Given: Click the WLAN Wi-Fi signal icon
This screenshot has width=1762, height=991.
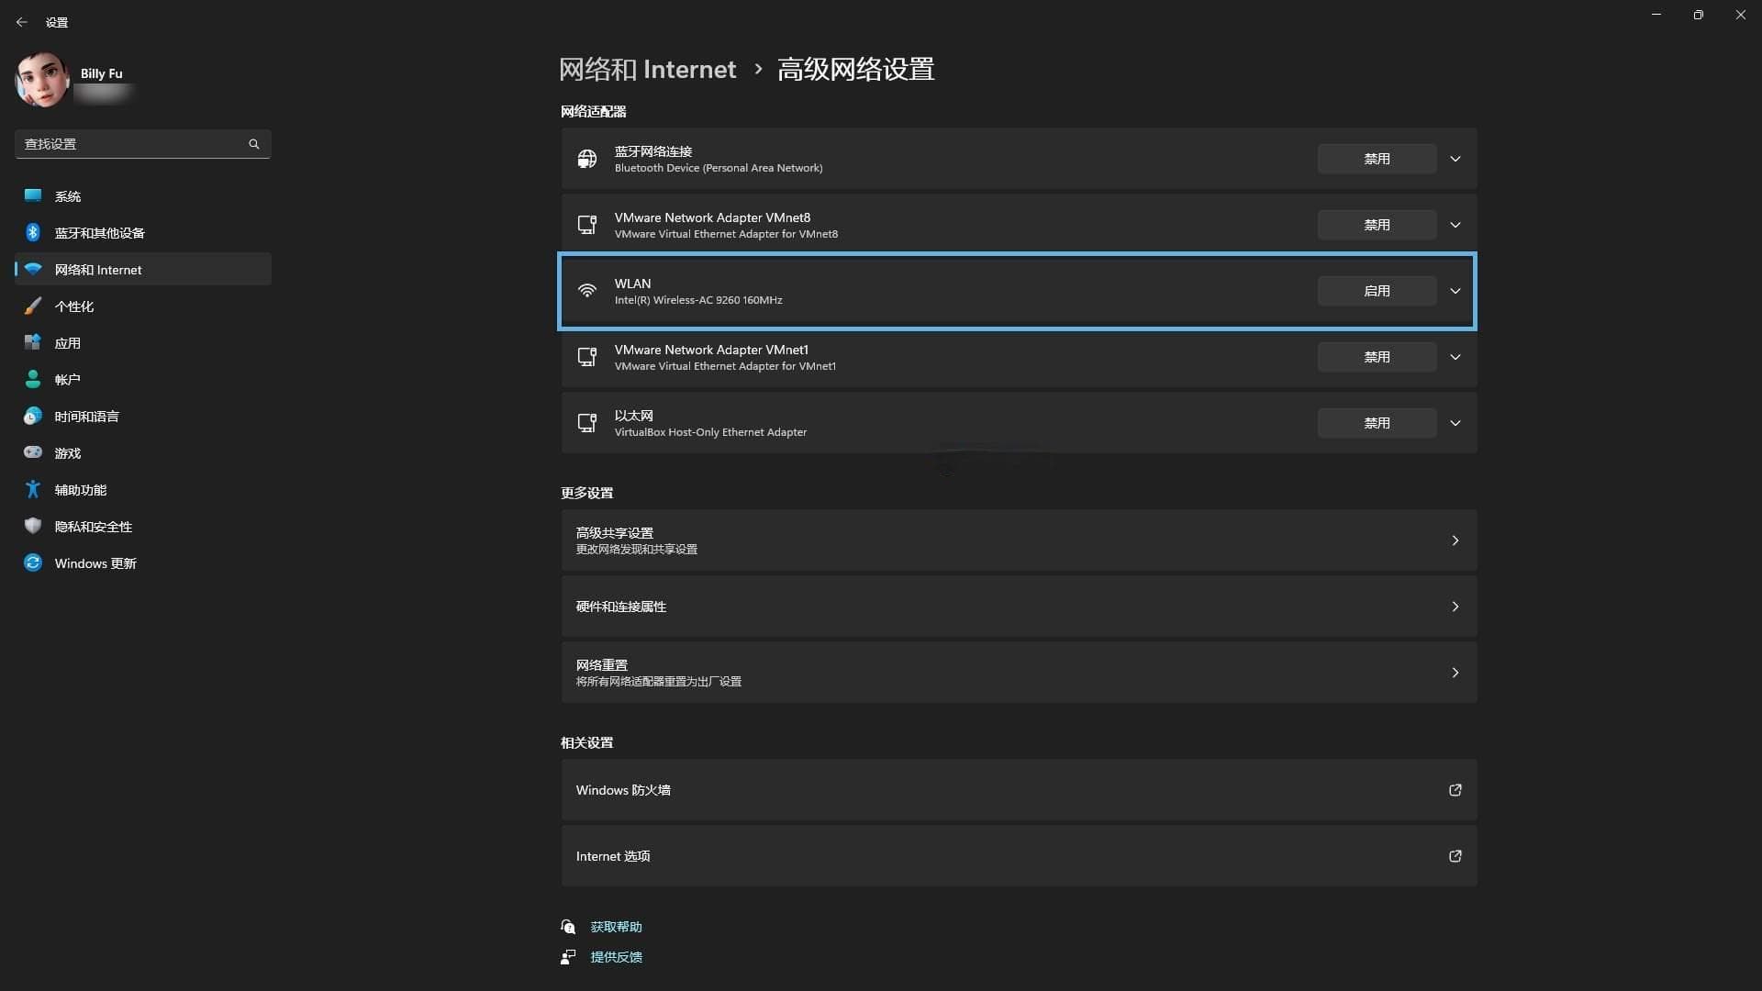Looking at the screenshot, I should (587, 291).
